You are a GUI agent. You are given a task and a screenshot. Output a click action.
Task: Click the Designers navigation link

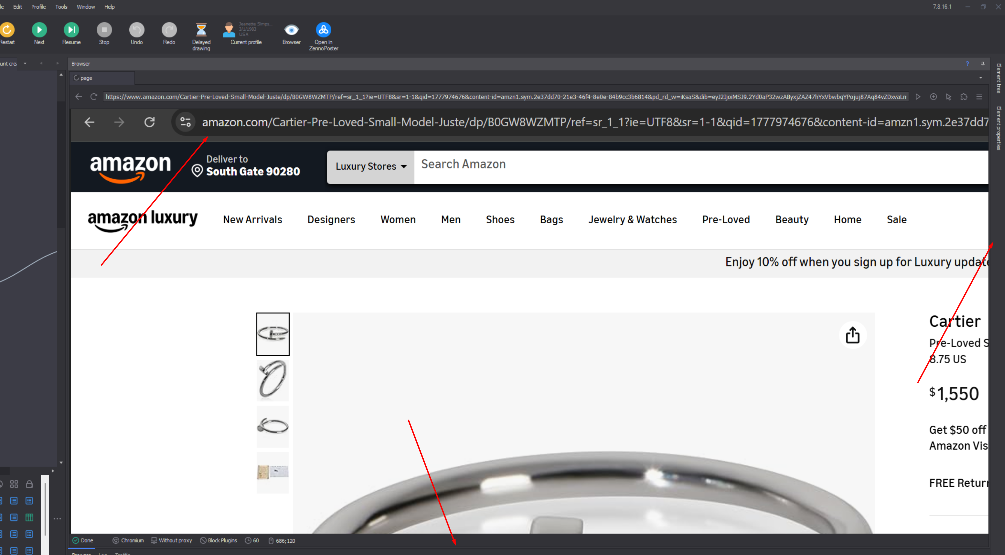pyautogui.click(x=331, y=220)
